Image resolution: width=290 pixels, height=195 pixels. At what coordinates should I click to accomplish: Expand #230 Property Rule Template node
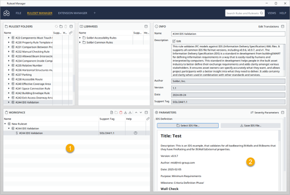click(x=9, y=42)
